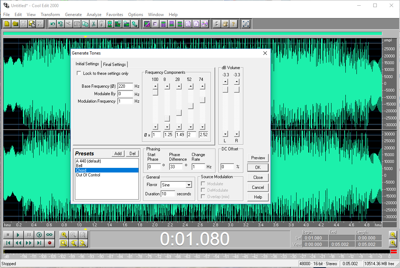The image size is (400, 268).
Task: Click the Undo toolbar icon
Action: click(x=52, y=24)
